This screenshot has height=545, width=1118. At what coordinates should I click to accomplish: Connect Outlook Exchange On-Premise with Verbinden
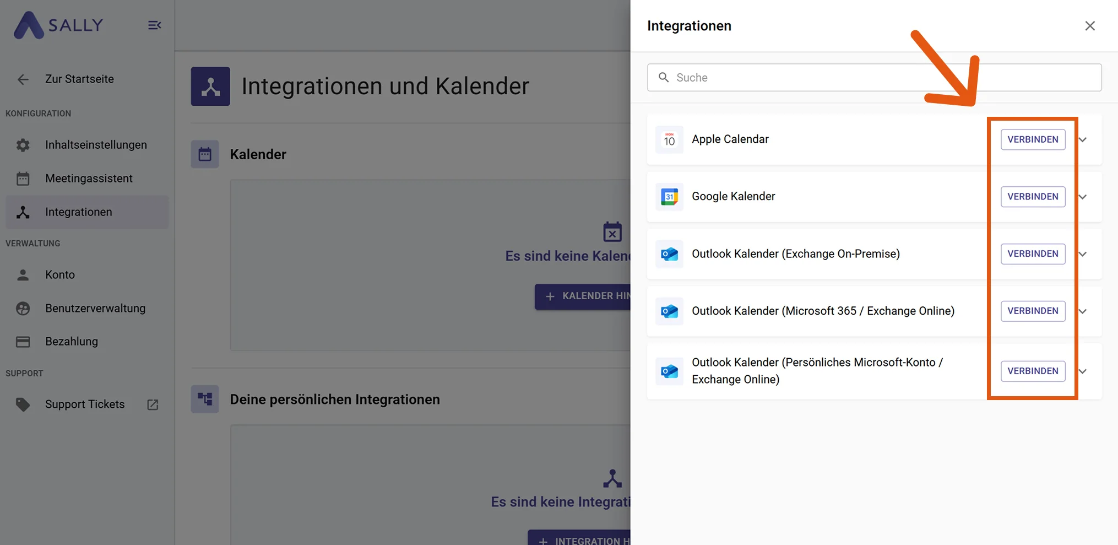1033,254
